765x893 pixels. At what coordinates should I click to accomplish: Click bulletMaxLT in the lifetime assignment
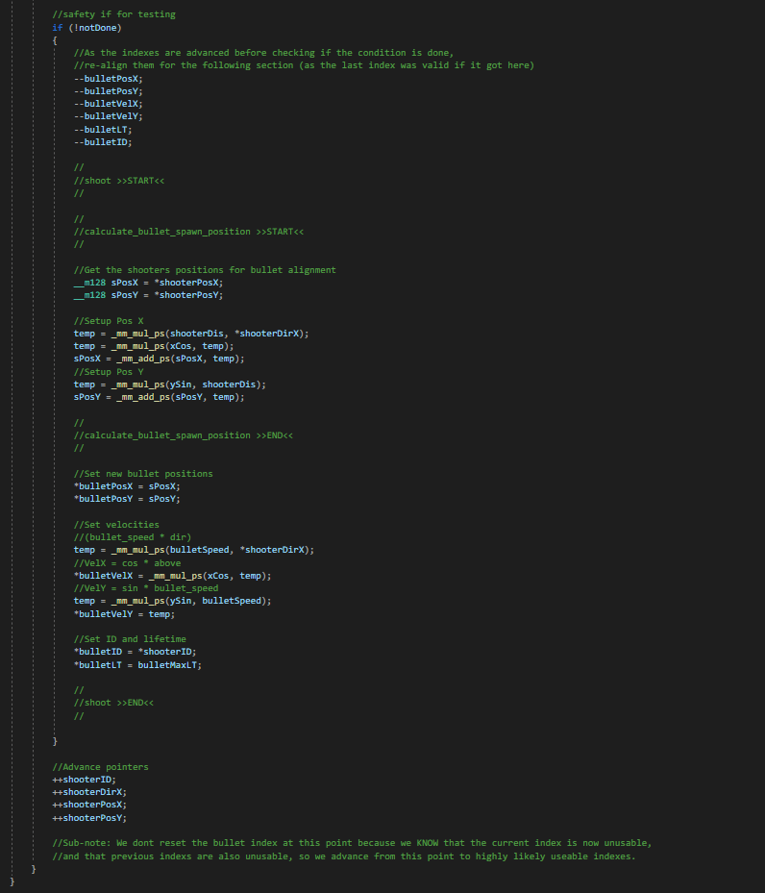pos(170,664)
